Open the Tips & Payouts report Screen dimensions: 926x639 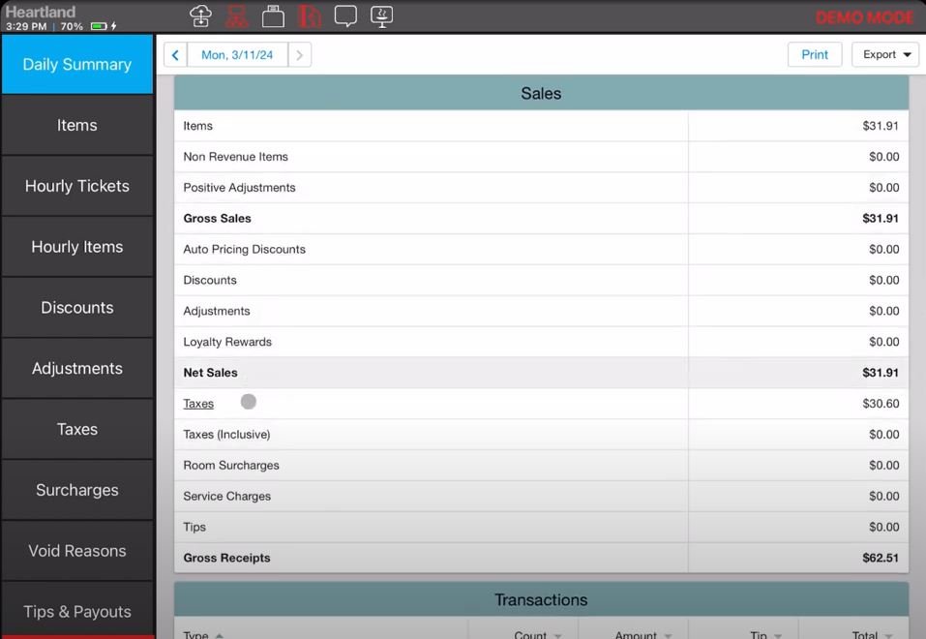pyautogui.click(x=77, y=611)
